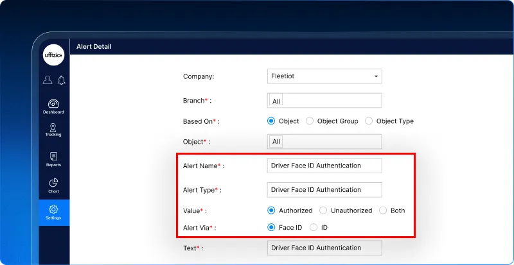Click the Company label
This screenshot has height=265, width=514.
(x=199, y=76)
